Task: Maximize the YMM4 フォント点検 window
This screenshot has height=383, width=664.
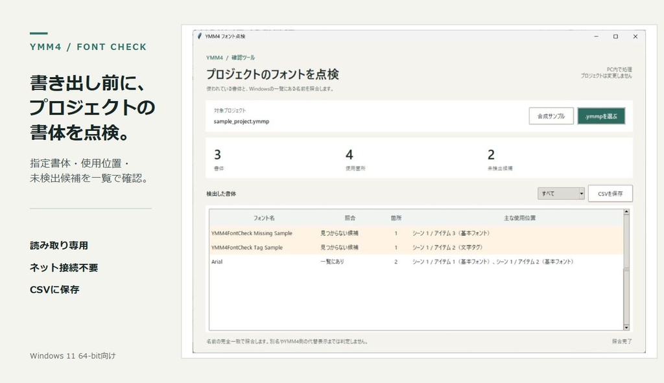Action: tap(616, 37)
